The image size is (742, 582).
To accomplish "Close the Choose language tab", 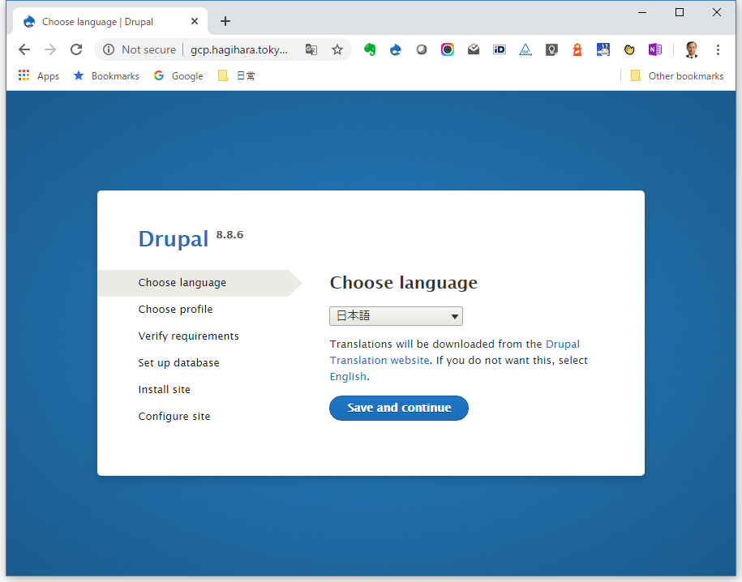I will click(x=195, y=21).
